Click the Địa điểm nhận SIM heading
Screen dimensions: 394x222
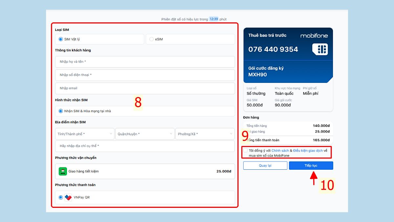click(x=70, y=122)
